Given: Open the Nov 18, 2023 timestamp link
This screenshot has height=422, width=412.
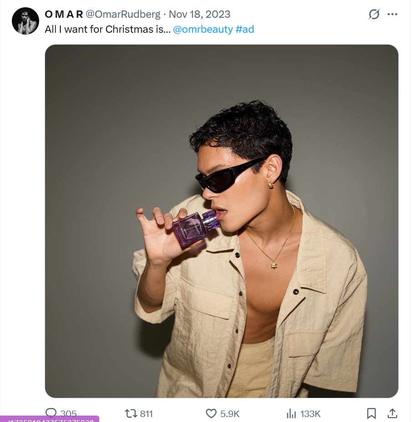Looking at the screenshot, I should click(199, 15).
